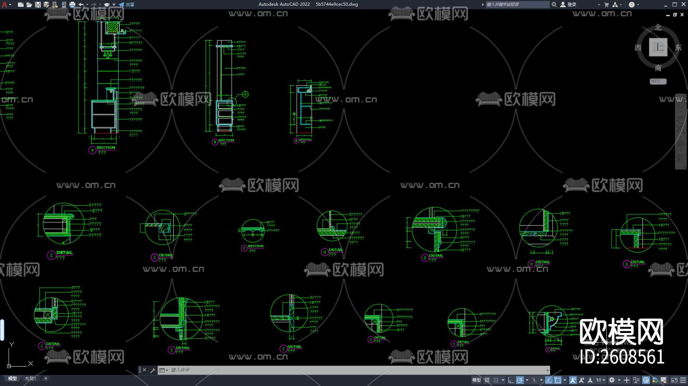
Task: Create a new drawing with the New icon
Action: tap(21, 5)
